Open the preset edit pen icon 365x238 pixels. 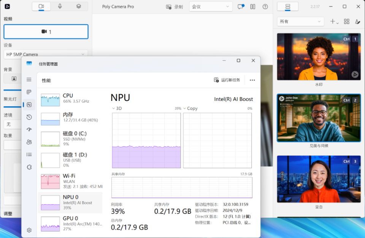tap(357, 22)
